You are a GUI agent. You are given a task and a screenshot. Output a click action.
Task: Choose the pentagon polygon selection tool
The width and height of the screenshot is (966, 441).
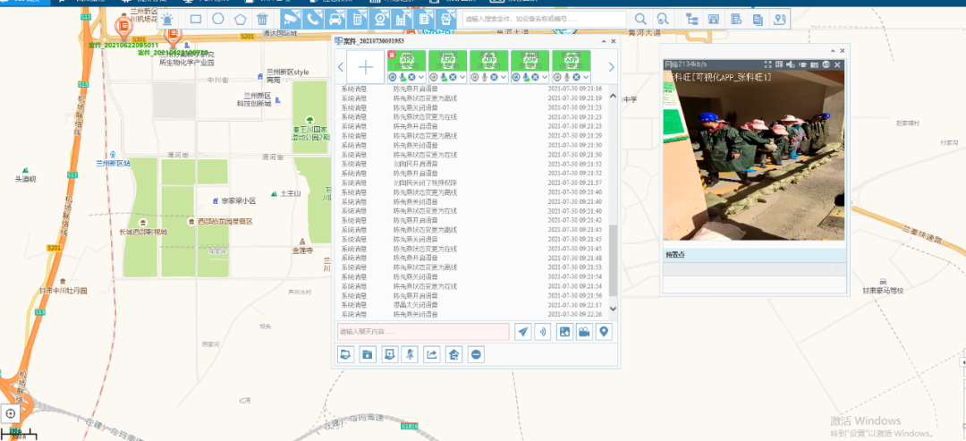click(240, 19)
